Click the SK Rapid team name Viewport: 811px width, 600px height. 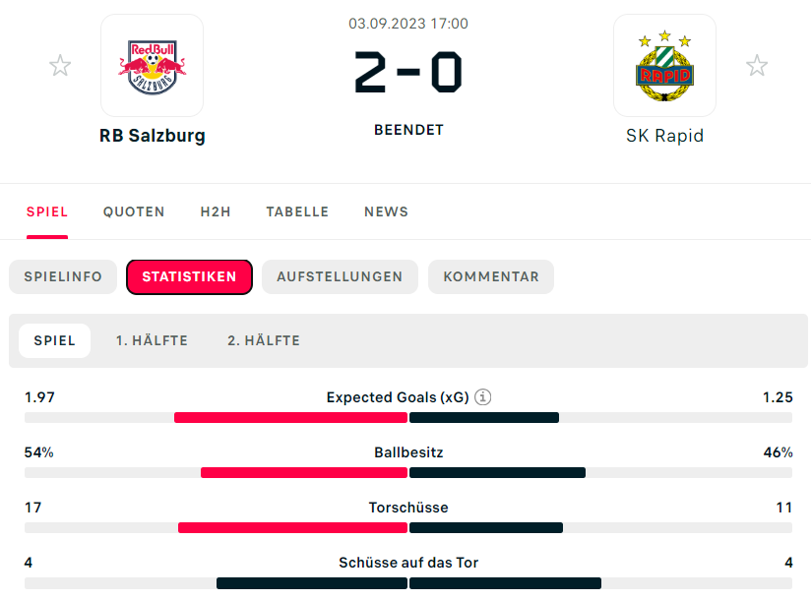(664, 136)
